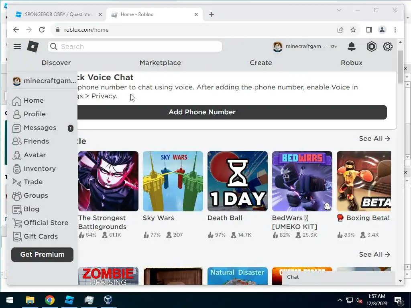Go to the Robux page
Screen dimensions: 411x308
click(x=352, y=63)
